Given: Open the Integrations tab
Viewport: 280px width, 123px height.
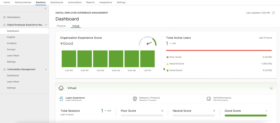Looking at the screenshot, I should (106, 2).
